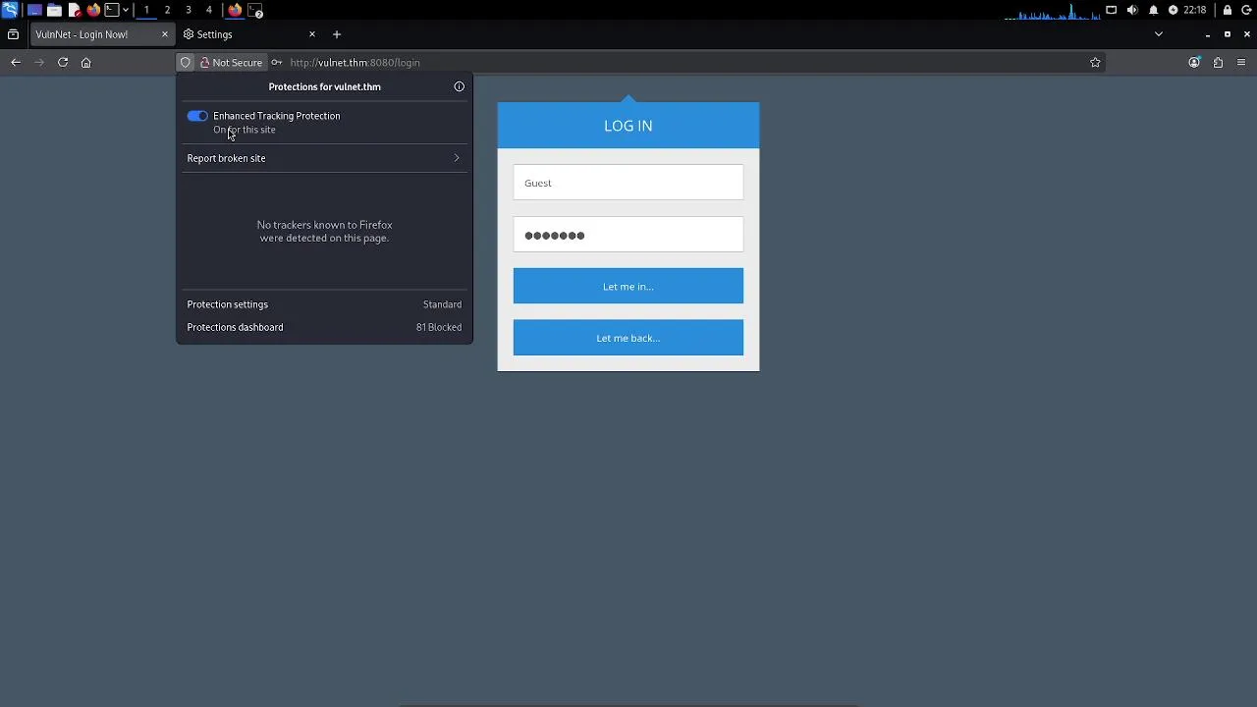Open the terminal emulator launcher icon

click(x=111, y=10)
